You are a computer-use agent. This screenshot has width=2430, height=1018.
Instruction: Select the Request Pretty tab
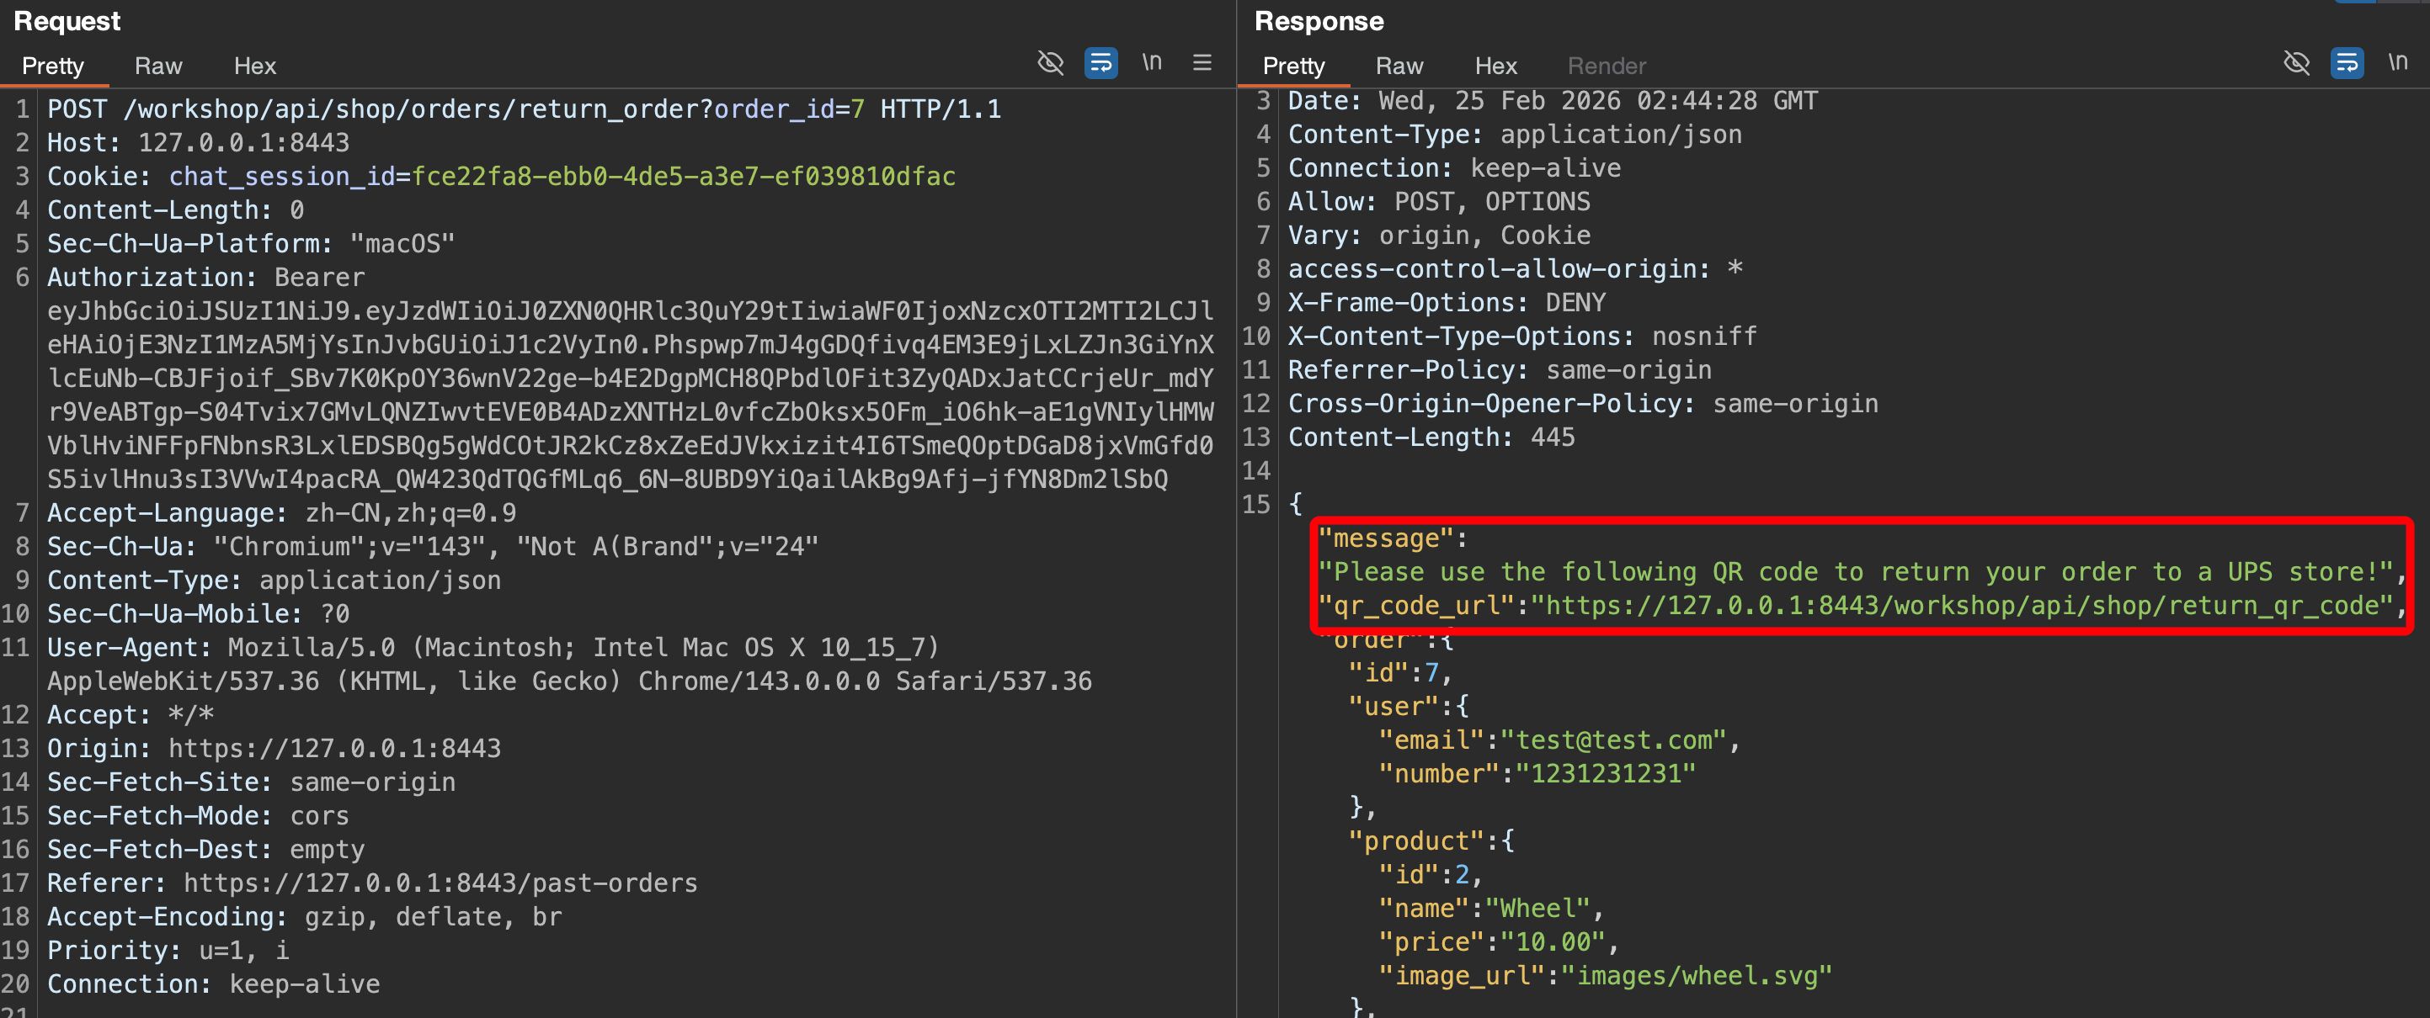[x=53, y=66]
